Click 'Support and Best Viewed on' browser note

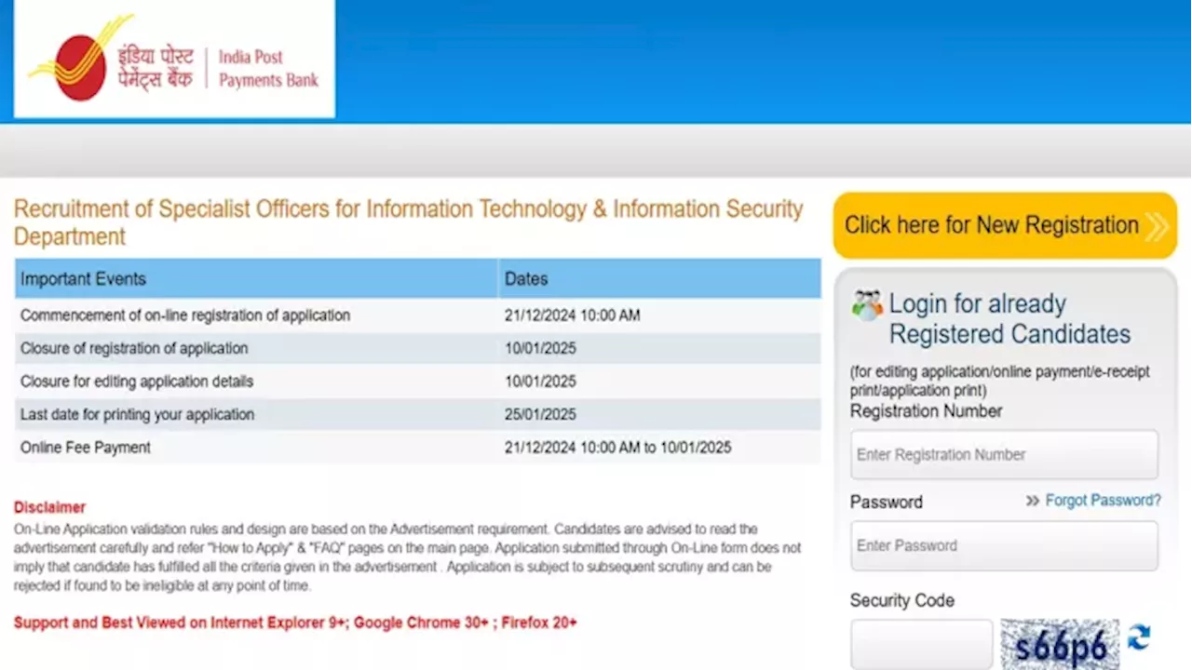click(x=295, y=623)
